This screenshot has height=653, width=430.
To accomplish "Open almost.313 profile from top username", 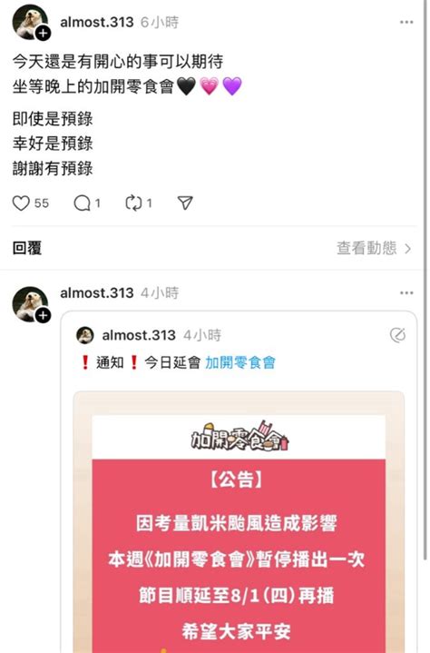I will point(97,22).
